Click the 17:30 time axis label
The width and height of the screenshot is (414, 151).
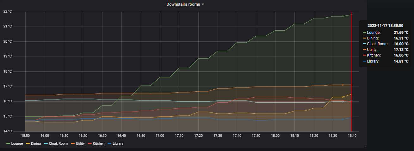(217, 136)
